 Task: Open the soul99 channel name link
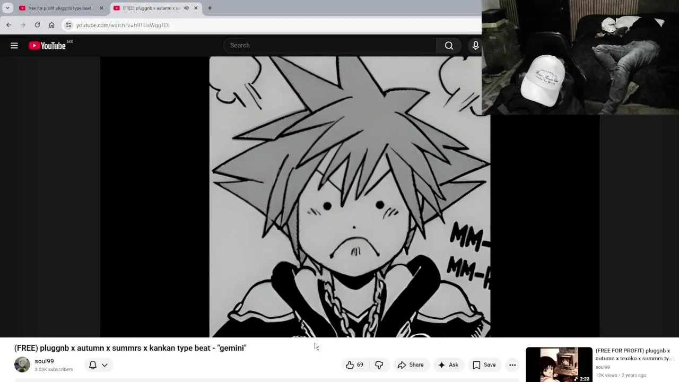point(44,361)
